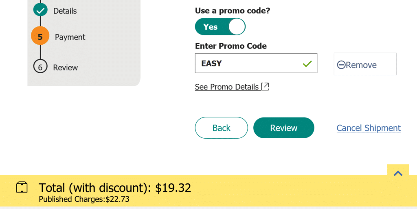Toggle the Use a promo code switch
The image size is (417, 209).
coord(220,26)
